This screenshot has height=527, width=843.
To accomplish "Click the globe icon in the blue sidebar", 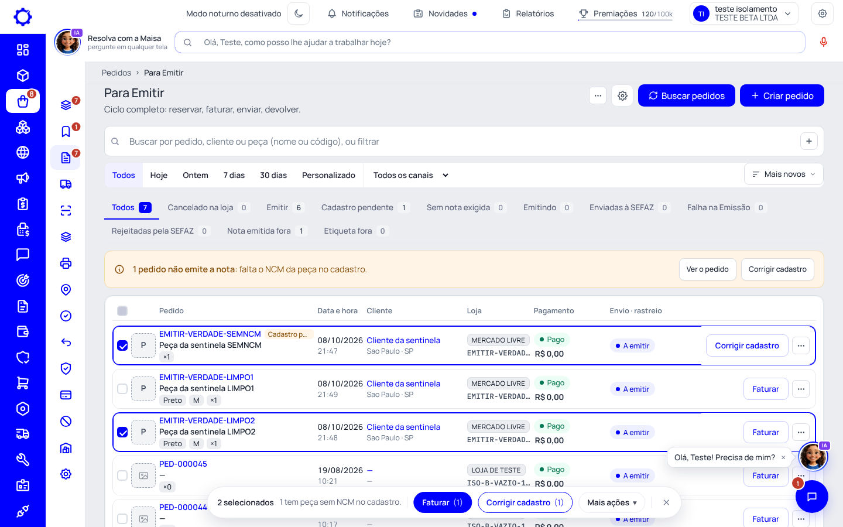I will coord(23,152).
